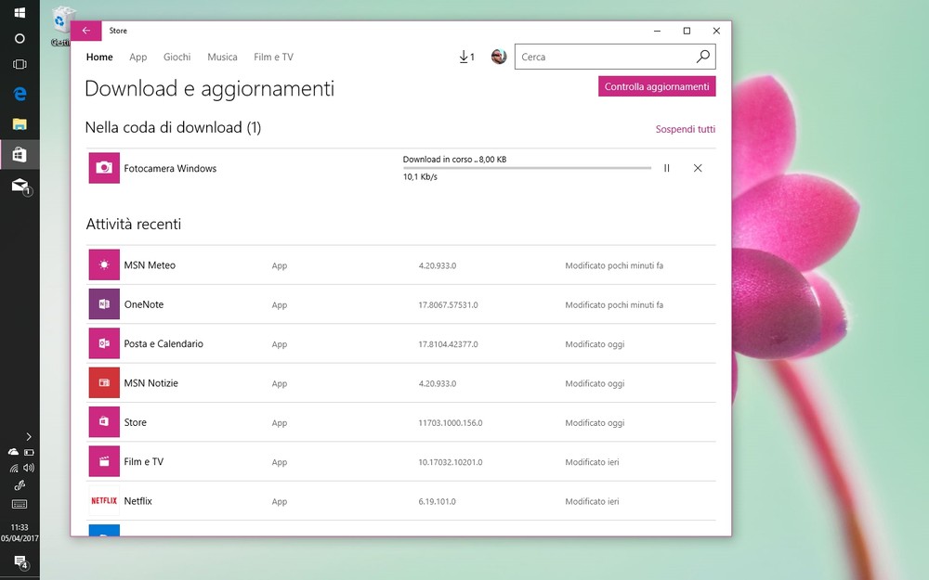The height and width of the screenshot is (580, 929).
Task: Maximize the Store window
Action: [687, 31]
